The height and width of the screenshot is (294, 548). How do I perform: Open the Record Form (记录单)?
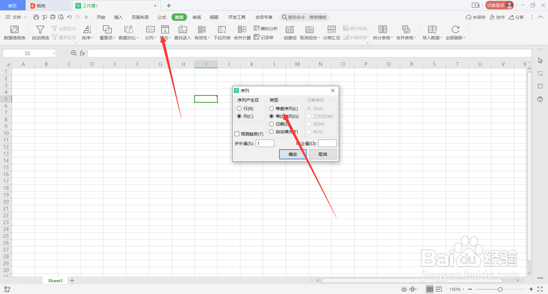tap(264, 37)
